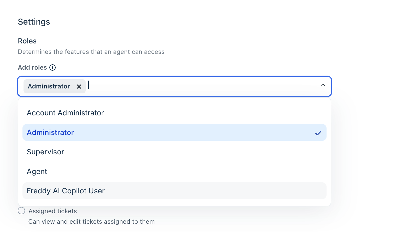The width and height of the screenshot is (407, 236).
Task: Choose the Supervisor role
Action: click(45, 152)
